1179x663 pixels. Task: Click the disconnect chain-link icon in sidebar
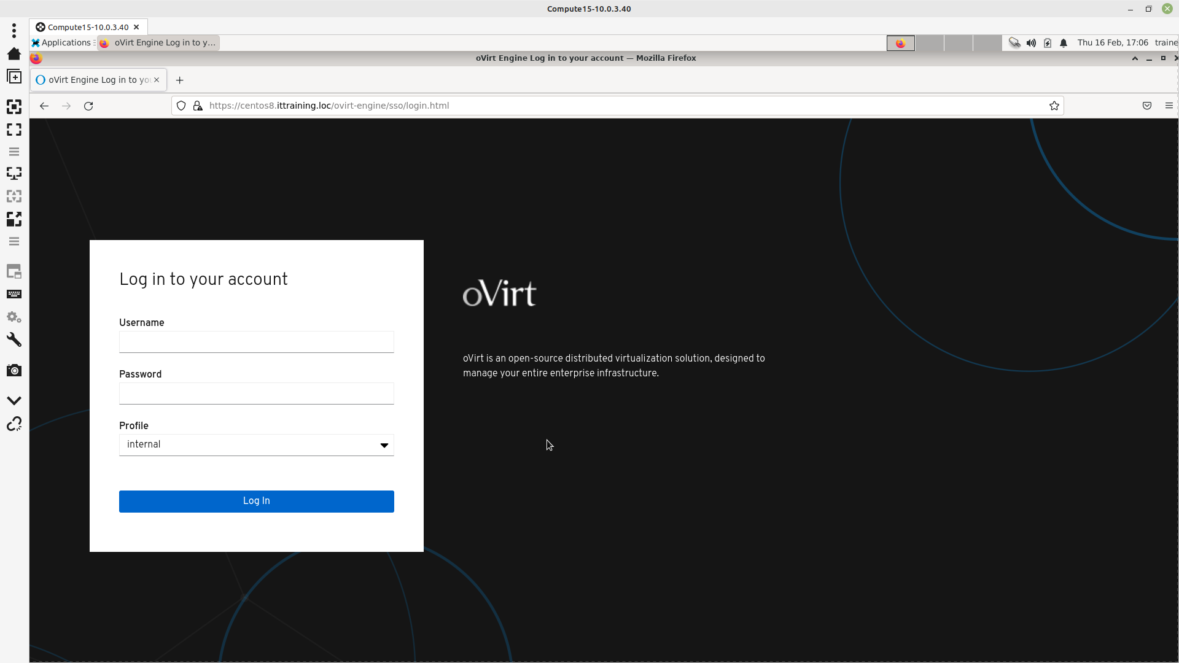pyautogui.click(x=14, y=424)
